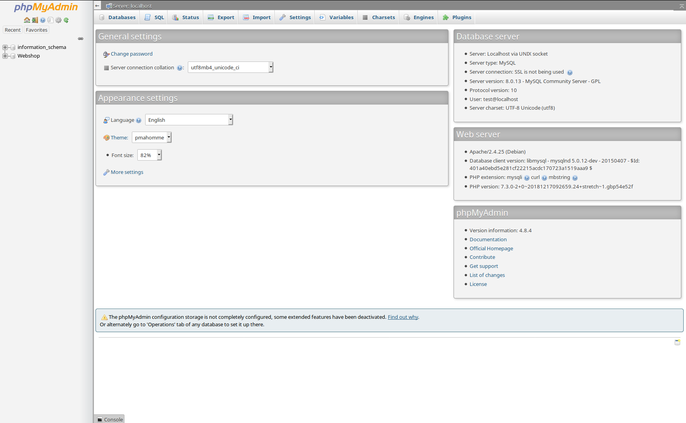The width and height of the screenshot is (686, 423).
Task: Click the navigation panel back arrow toggle
Action: [x=97, y=6]
